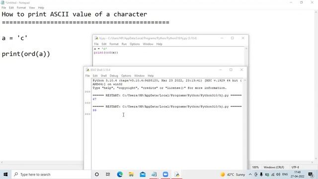Open network status icon in system tray
Screen dimensions: 318x179
coord(273,175)
